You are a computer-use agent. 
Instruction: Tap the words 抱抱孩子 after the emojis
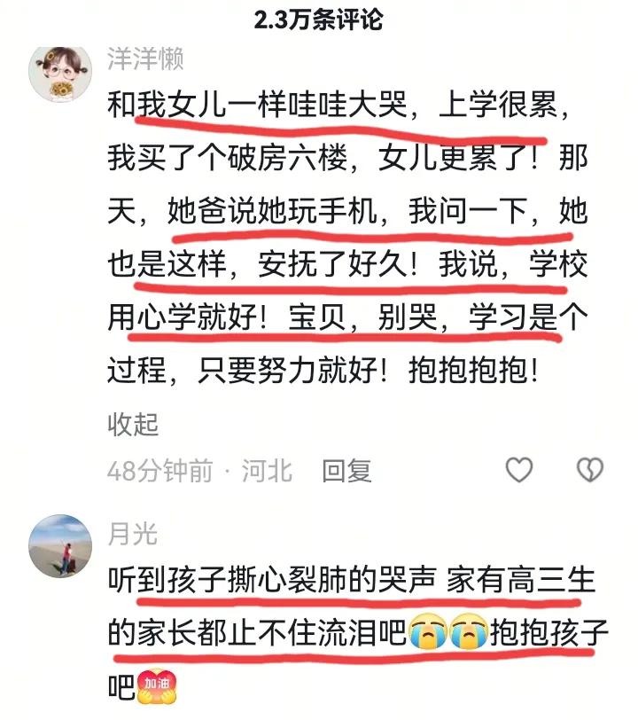[549, 632]
